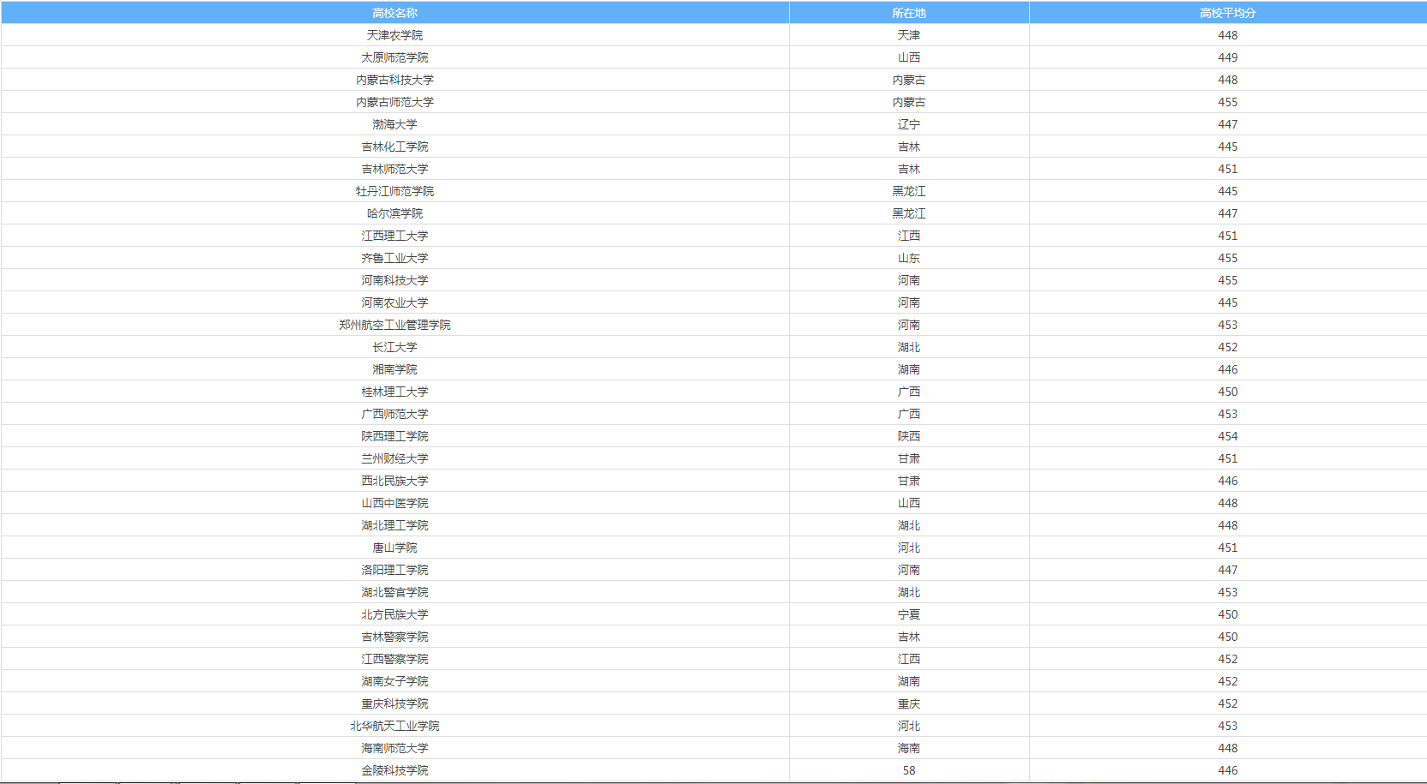Click 宁夏 location in 北方民族大学 row

click(x=909, y=614)
